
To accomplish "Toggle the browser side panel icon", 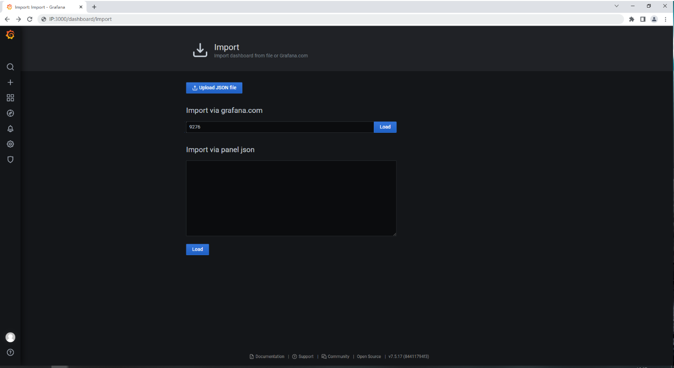I will pos(643,19).
